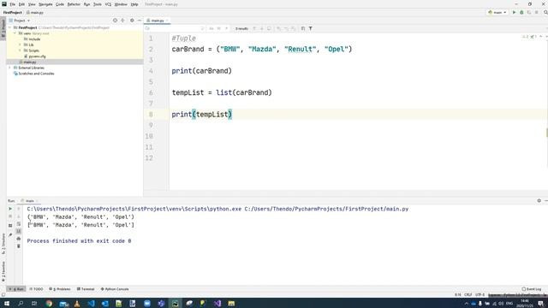Click main.py path link in Run console output

(326, 209)
